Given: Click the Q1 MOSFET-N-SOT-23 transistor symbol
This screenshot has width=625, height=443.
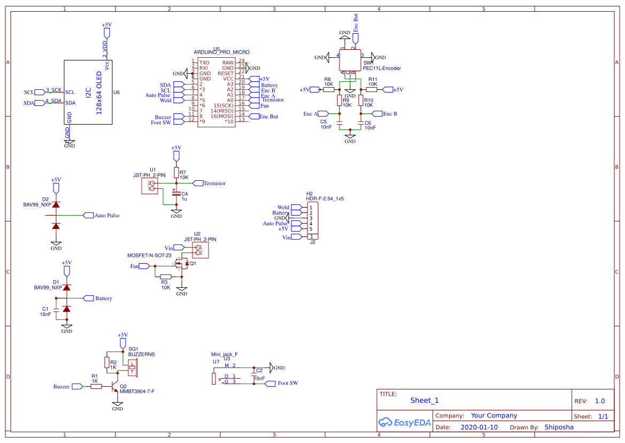Looking at the screenshot, I should (x=181, y=264).
